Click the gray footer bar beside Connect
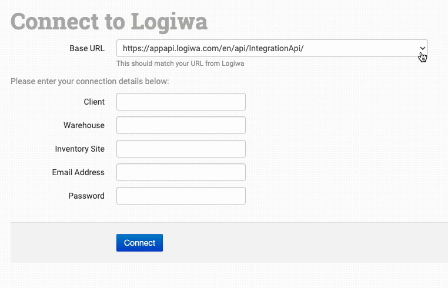Viewport: 448px width, 288px height. click(x=294, y=243)
